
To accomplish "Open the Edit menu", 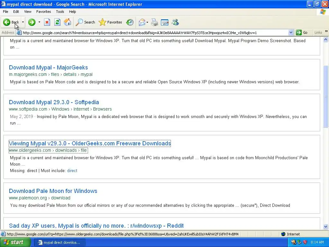I will pos(16,12).
